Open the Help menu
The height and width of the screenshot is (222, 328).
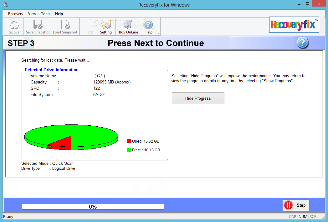[59, 13]
